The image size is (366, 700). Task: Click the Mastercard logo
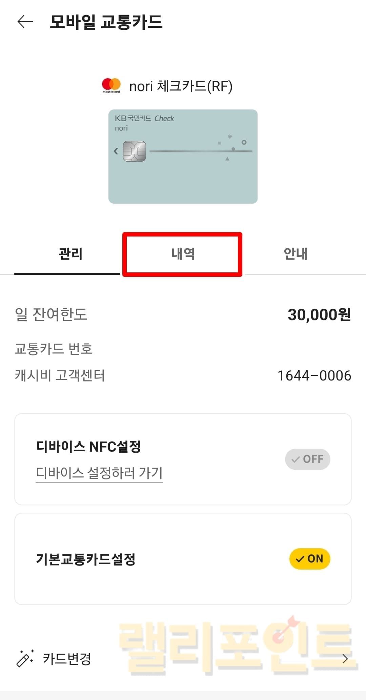point(111,85)
